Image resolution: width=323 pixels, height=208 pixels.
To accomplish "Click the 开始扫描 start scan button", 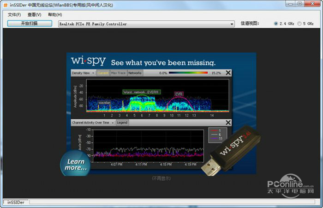I will click(x=30, y=24).
